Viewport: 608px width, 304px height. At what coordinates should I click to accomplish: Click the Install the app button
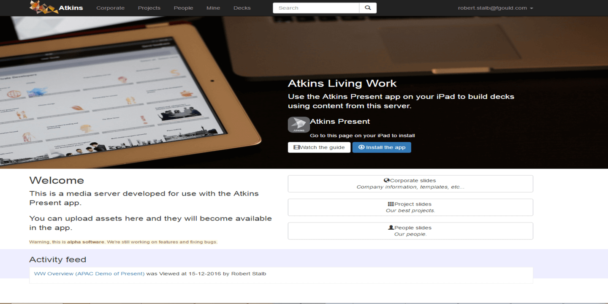coord(382,147)
